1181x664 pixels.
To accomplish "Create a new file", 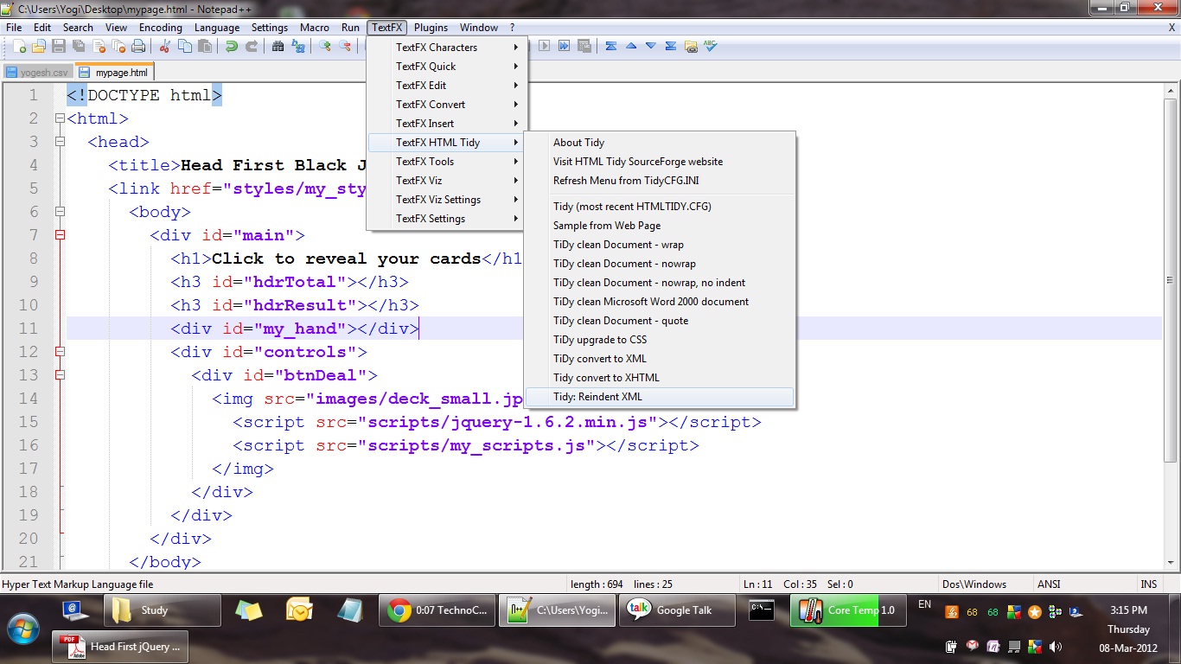I will pos(18,46).
